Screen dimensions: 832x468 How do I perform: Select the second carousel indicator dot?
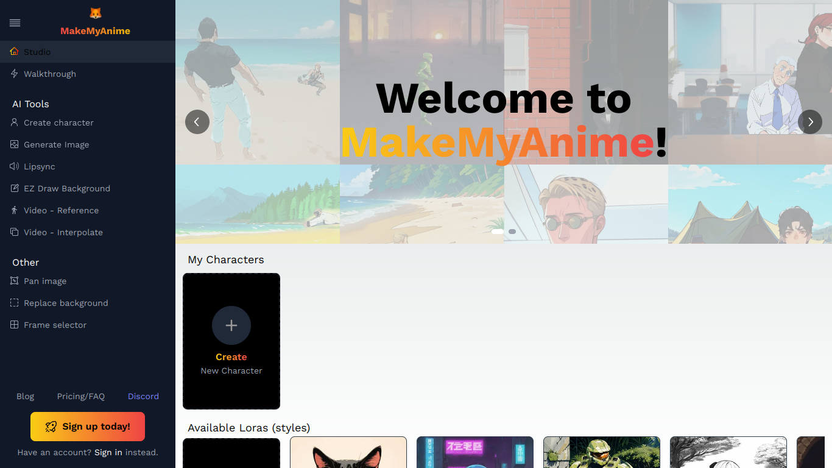(512, 232)
